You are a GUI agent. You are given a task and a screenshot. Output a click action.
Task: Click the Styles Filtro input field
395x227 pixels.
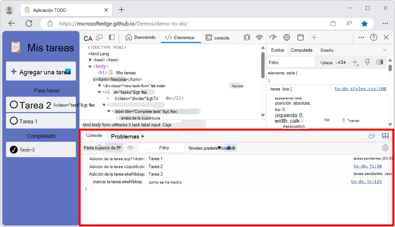point(291,62)
